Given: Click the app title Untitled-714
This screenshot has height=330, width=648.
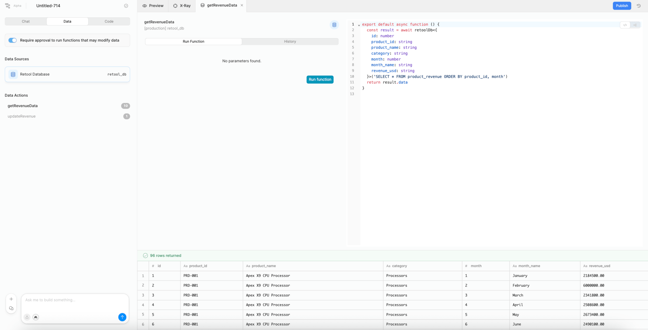Looking at the screenshot, I should [x=48, y=6].
